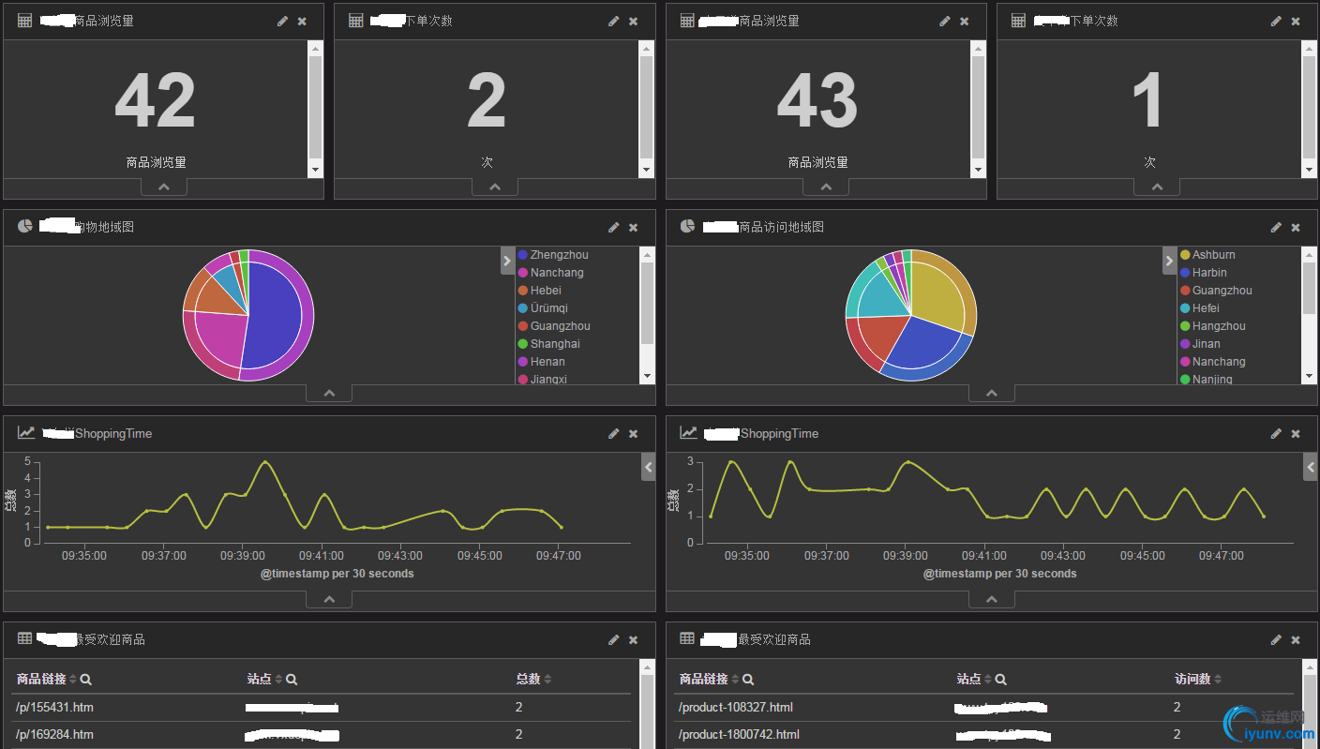Edit the 下单次数 panel showing 1
The image size is (1320, 749).
1276,21
